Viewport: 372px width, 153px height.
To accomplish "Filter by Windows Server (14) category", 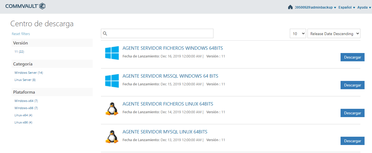I will pyautogui.click(x=29, y=73).
